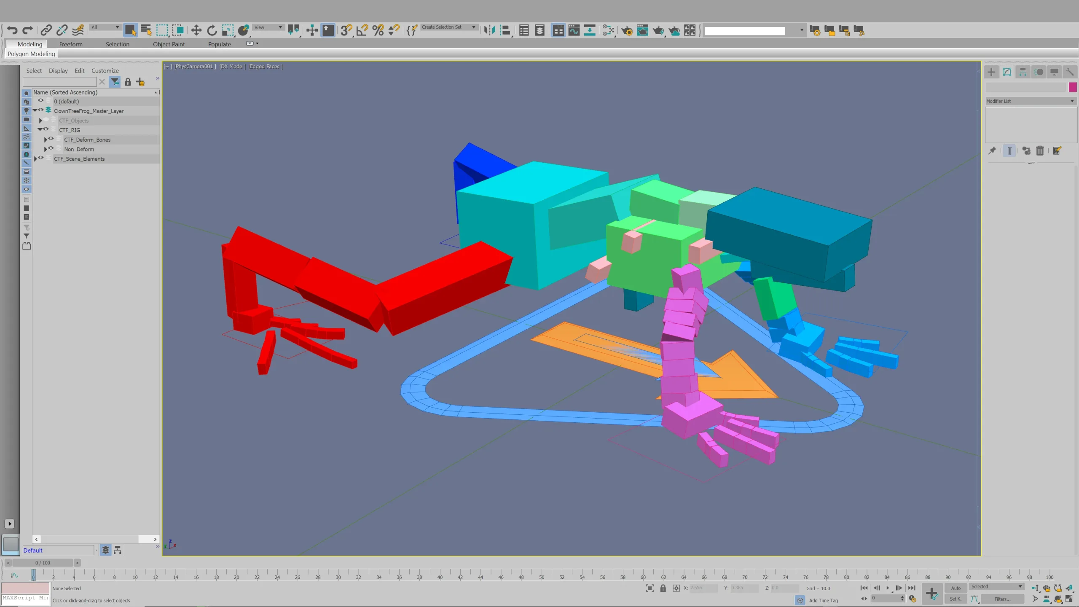1079x607 pixels.
Task: Toggle visibility of ClownTreeFrog_Master_Layer
Action: 41,110
